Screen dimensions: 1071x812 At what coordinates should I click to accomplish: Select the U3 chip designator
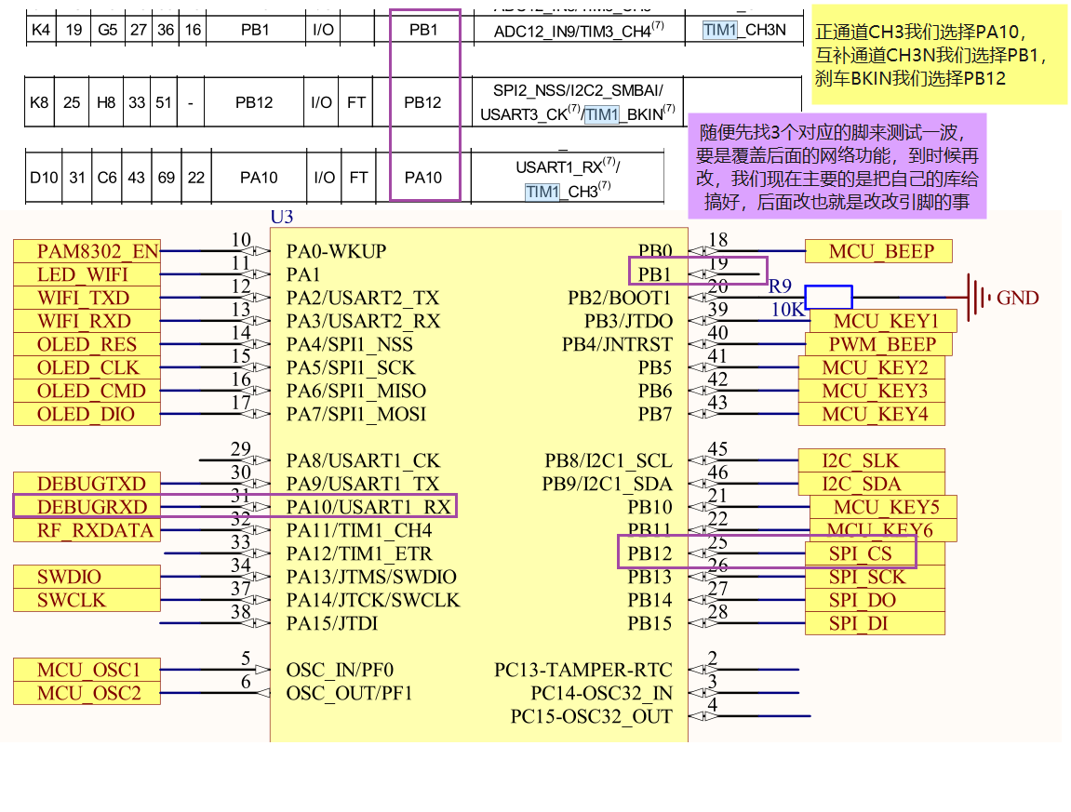click(x=281, y=218)
